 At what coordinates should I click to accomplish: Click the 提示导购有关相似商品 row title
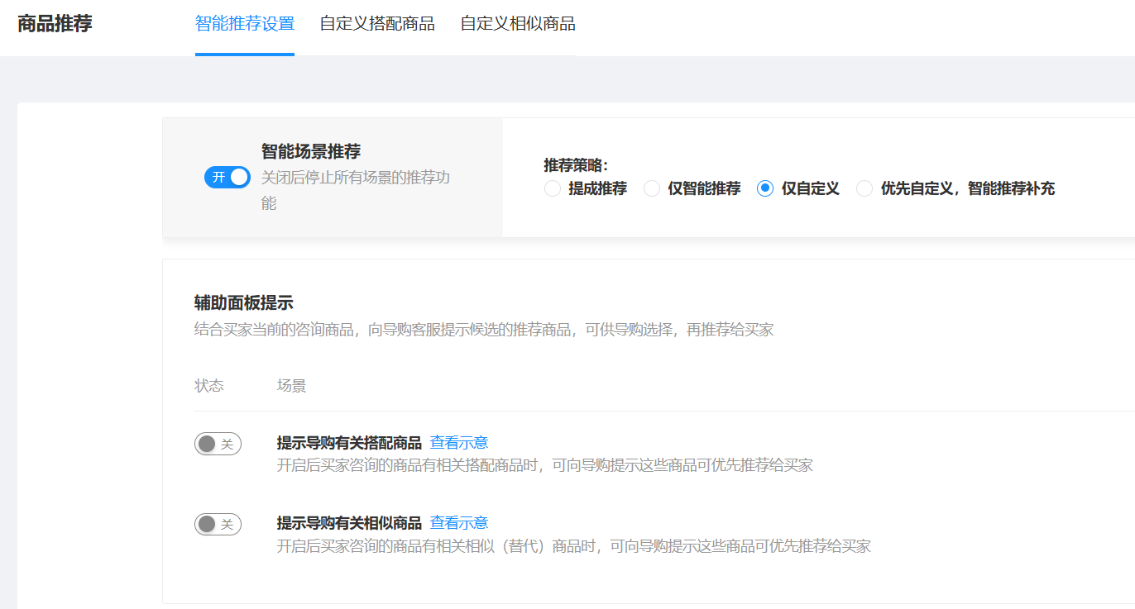click(349, 523)
